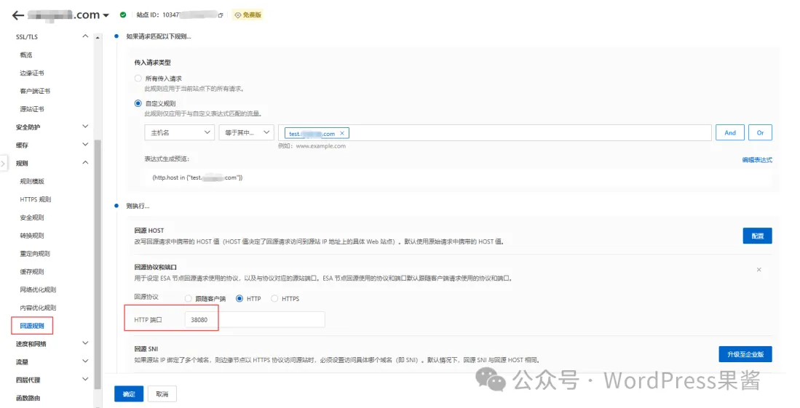Go back using the left arrow icon

tap(18, 15)
